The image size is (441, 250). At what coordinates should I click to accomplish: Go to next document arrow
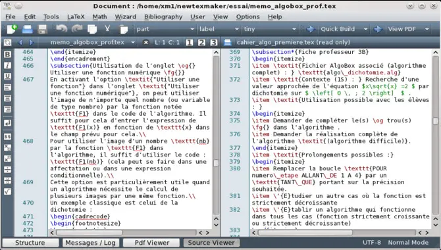coord(31,43)
